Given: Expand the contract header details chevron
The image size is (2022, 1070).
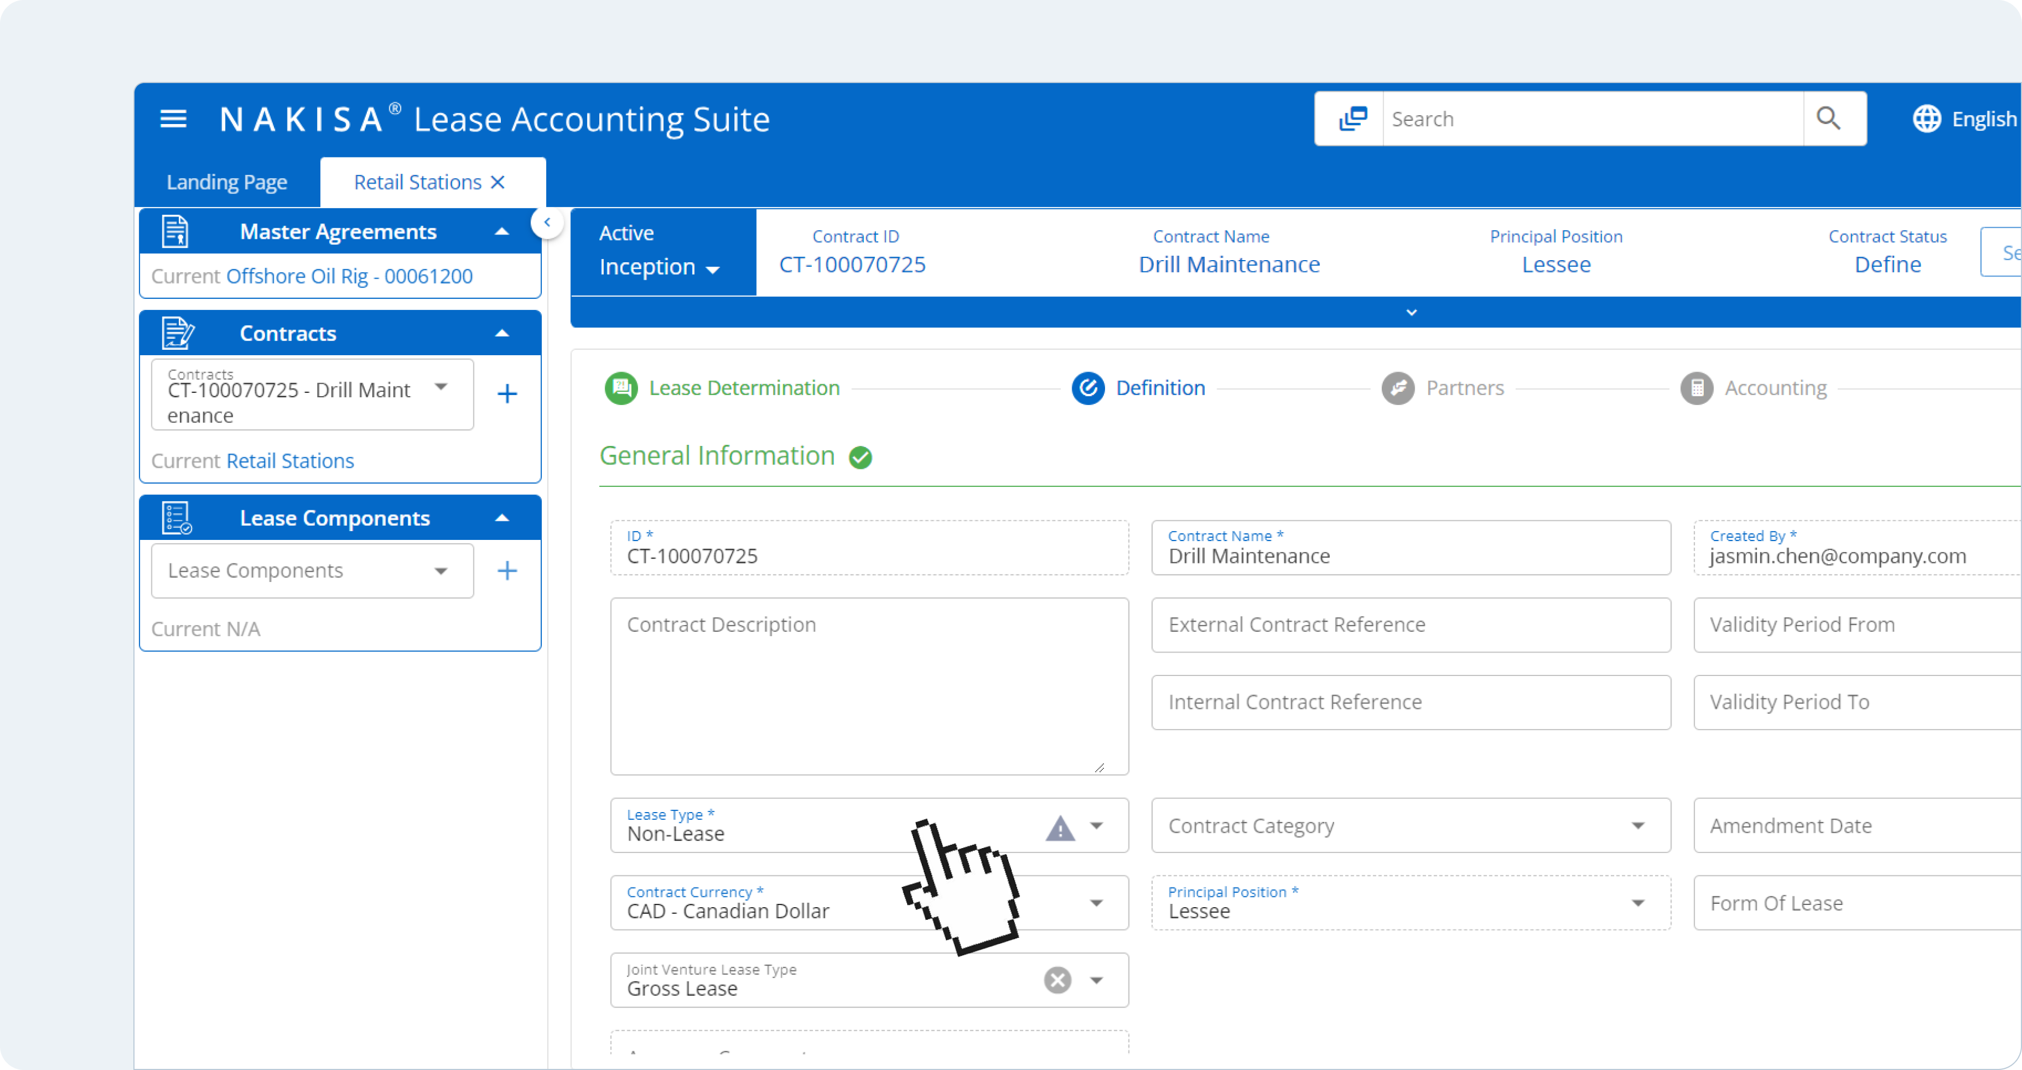Looking at the screenshot, I should click(x=1411, y=312).
